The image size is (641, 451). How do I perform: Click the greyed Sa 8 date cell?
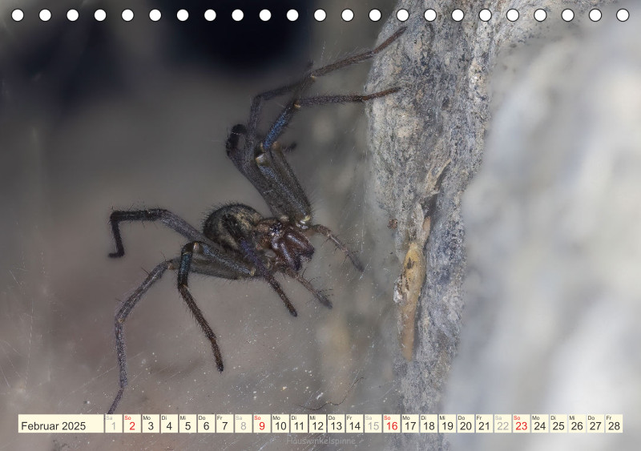click(x=244, y=424)
